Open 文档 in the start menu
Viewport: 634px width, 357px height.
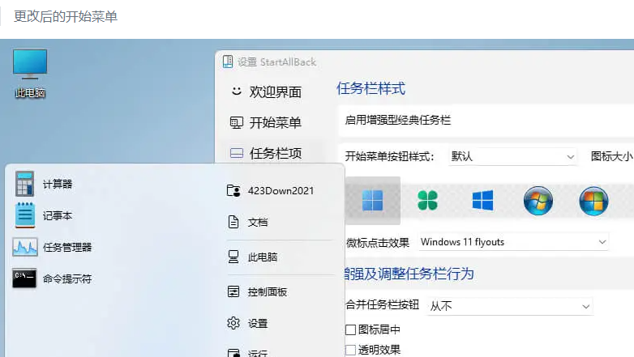coord(247,222)
